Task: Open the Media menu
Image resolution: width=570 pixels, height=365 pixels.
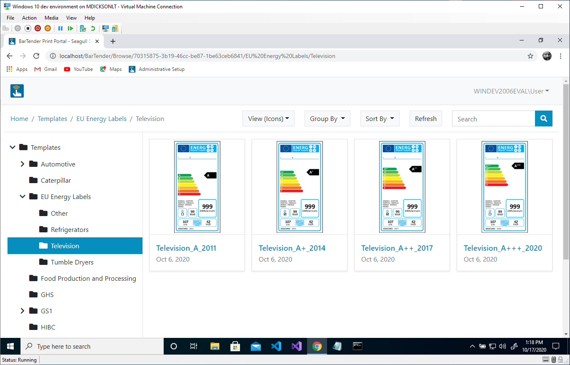Action: pyautogui.click(x=51, y=18)
